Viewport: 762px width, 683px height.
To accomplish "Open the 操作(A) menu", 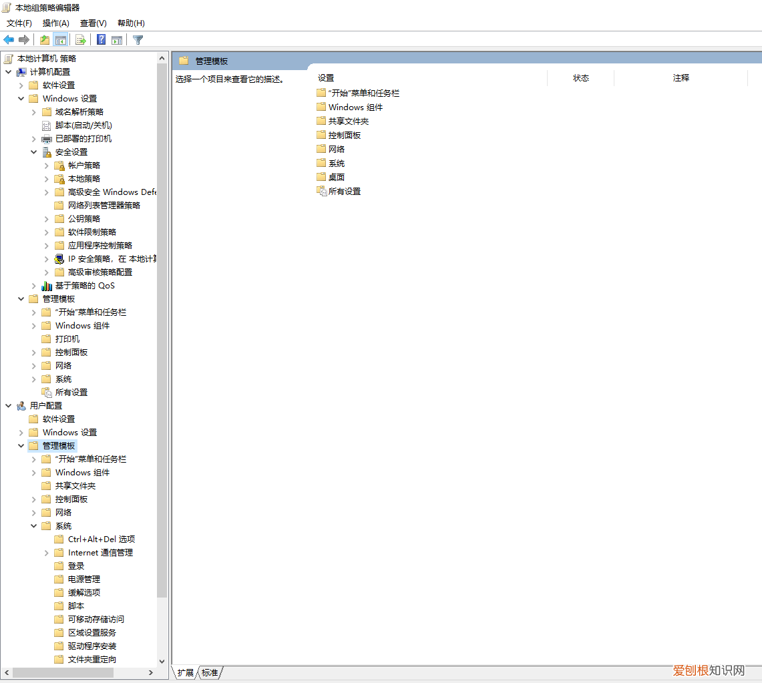I will [x=55, y=23].
